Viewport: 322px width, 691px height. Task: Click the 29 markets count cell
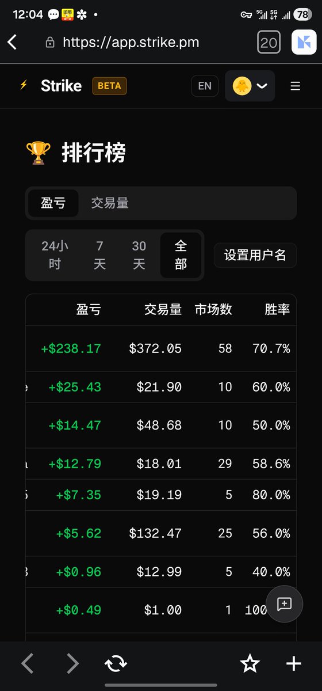pyautogui.click(x=225, y=464)
